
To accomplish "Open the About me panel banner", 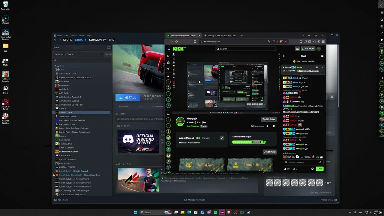I will (x=250, y=165).
